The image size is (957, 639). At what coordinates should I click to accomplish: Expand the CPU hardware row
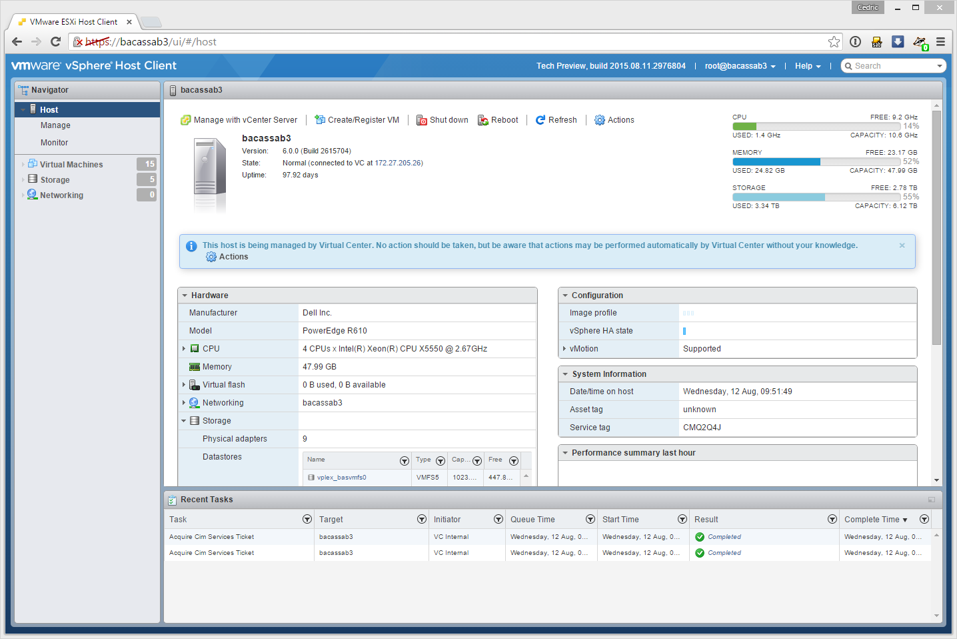(x=184, y=349)
